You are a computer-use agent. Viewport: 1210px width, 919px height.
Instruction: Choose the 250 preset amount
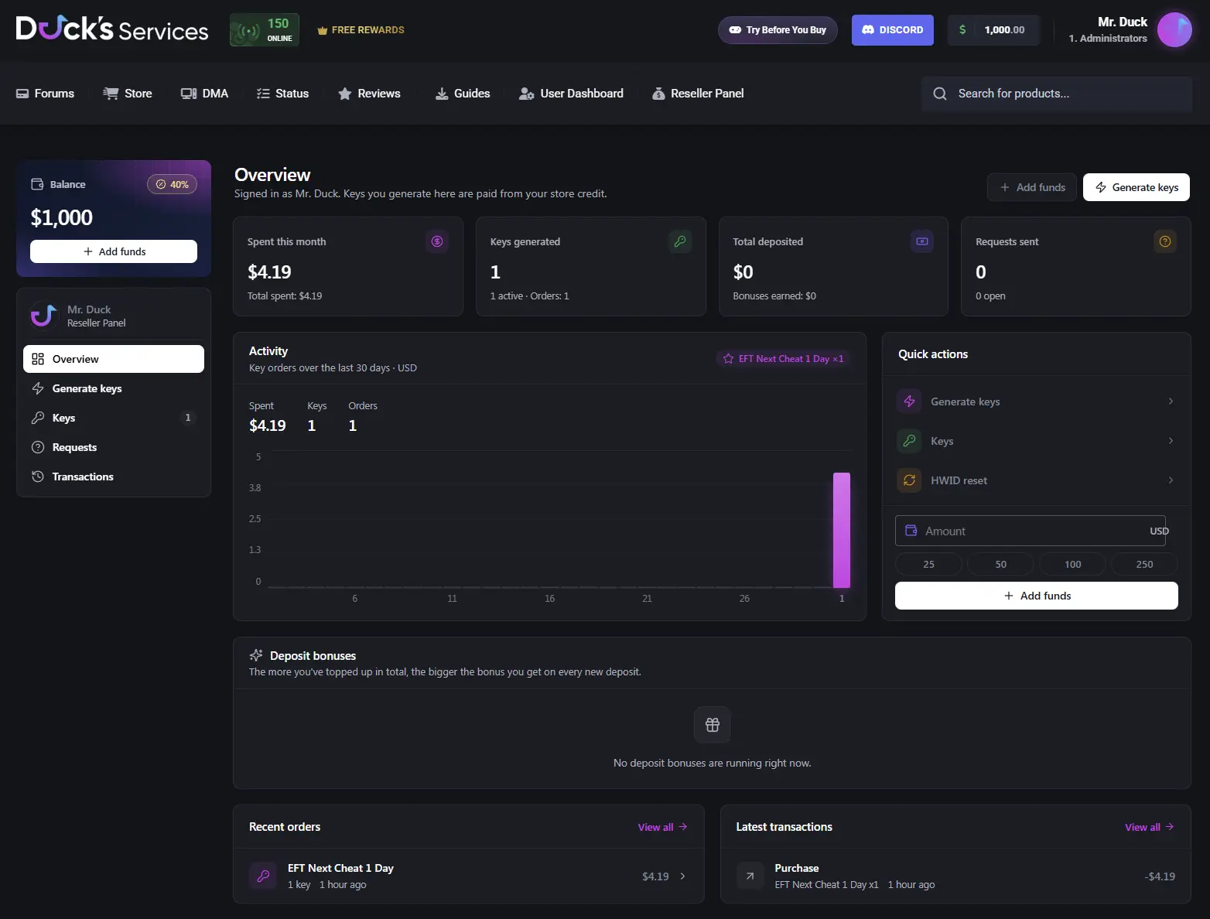pyautogui.click(x=1145, y=565)
